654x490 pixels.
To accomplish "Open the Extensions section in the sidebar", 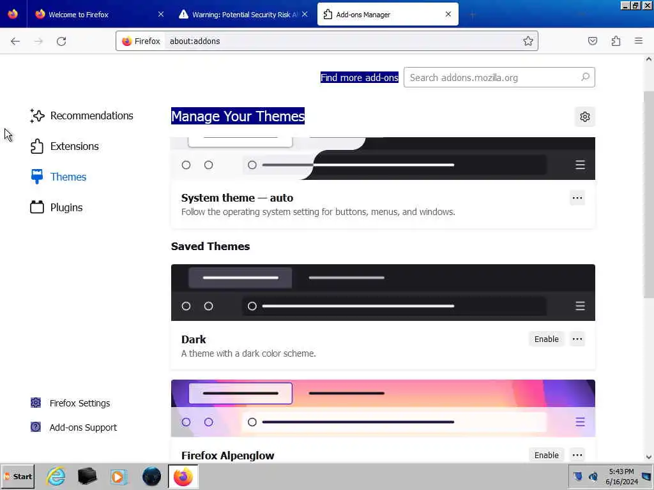I will click(x=65, y=146).
